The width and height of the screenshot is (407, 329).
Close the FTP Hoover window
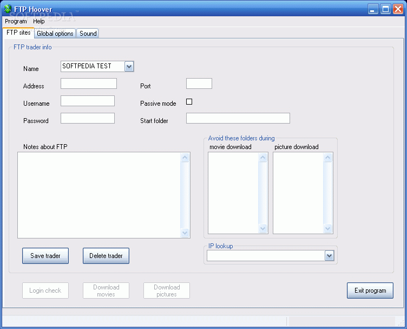pyautogui.click(x=398, y=9)
